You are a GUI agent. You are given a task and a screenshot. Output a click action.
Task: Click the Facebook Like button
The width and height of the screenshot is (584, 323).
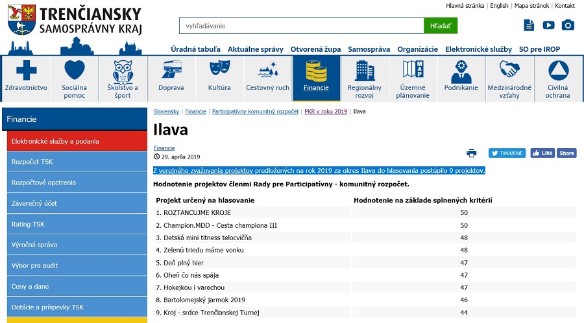[x=542, y=153]
